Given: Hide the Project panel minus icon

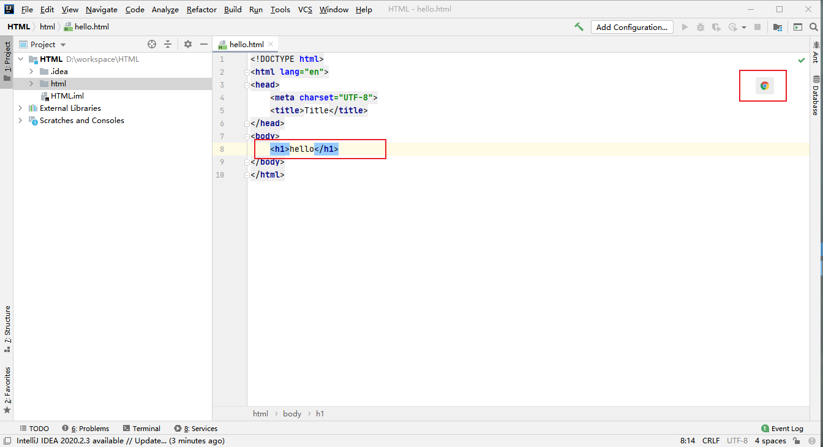Looking at the screenshot, I should pos(204,44).
